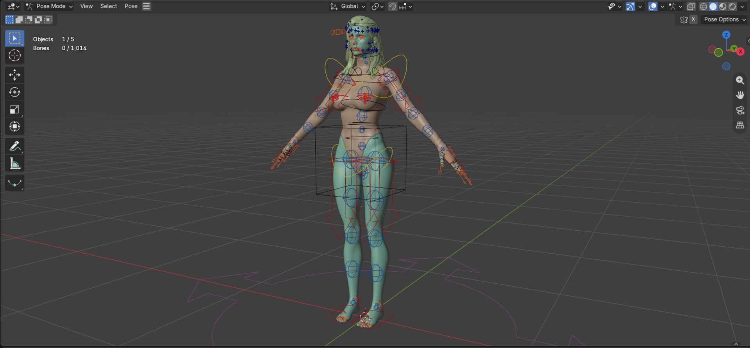
Task: Click the Objects 1 / 5 statistic
Action: point(54,39)
